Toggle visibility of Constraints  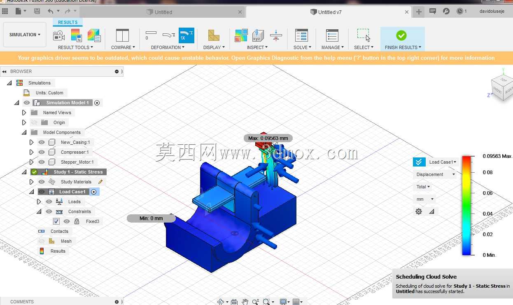coord(49,211)
